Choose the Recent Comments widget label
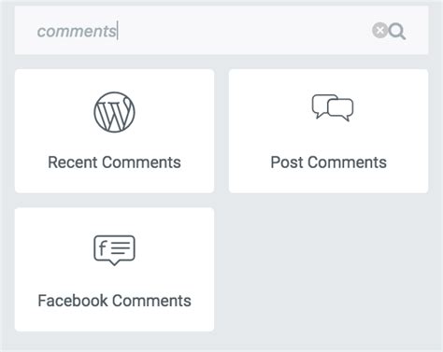Image resolution: width=443 pixels, height=352 pixels. (114, 162)
